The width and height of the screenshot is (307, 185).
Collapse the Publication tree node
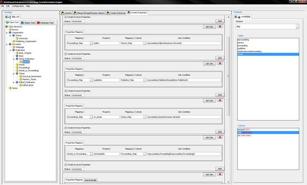tap(11, 50)
